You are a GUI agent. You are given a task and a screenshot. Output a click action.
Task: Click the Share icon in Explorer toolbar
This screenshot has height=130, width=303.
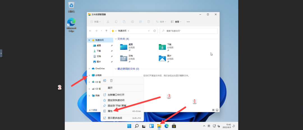(141, 22)
